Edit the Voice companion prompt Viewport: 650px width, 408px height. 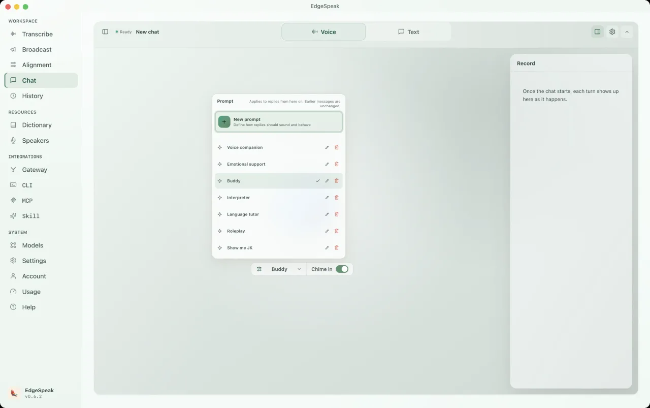(327, 147)
